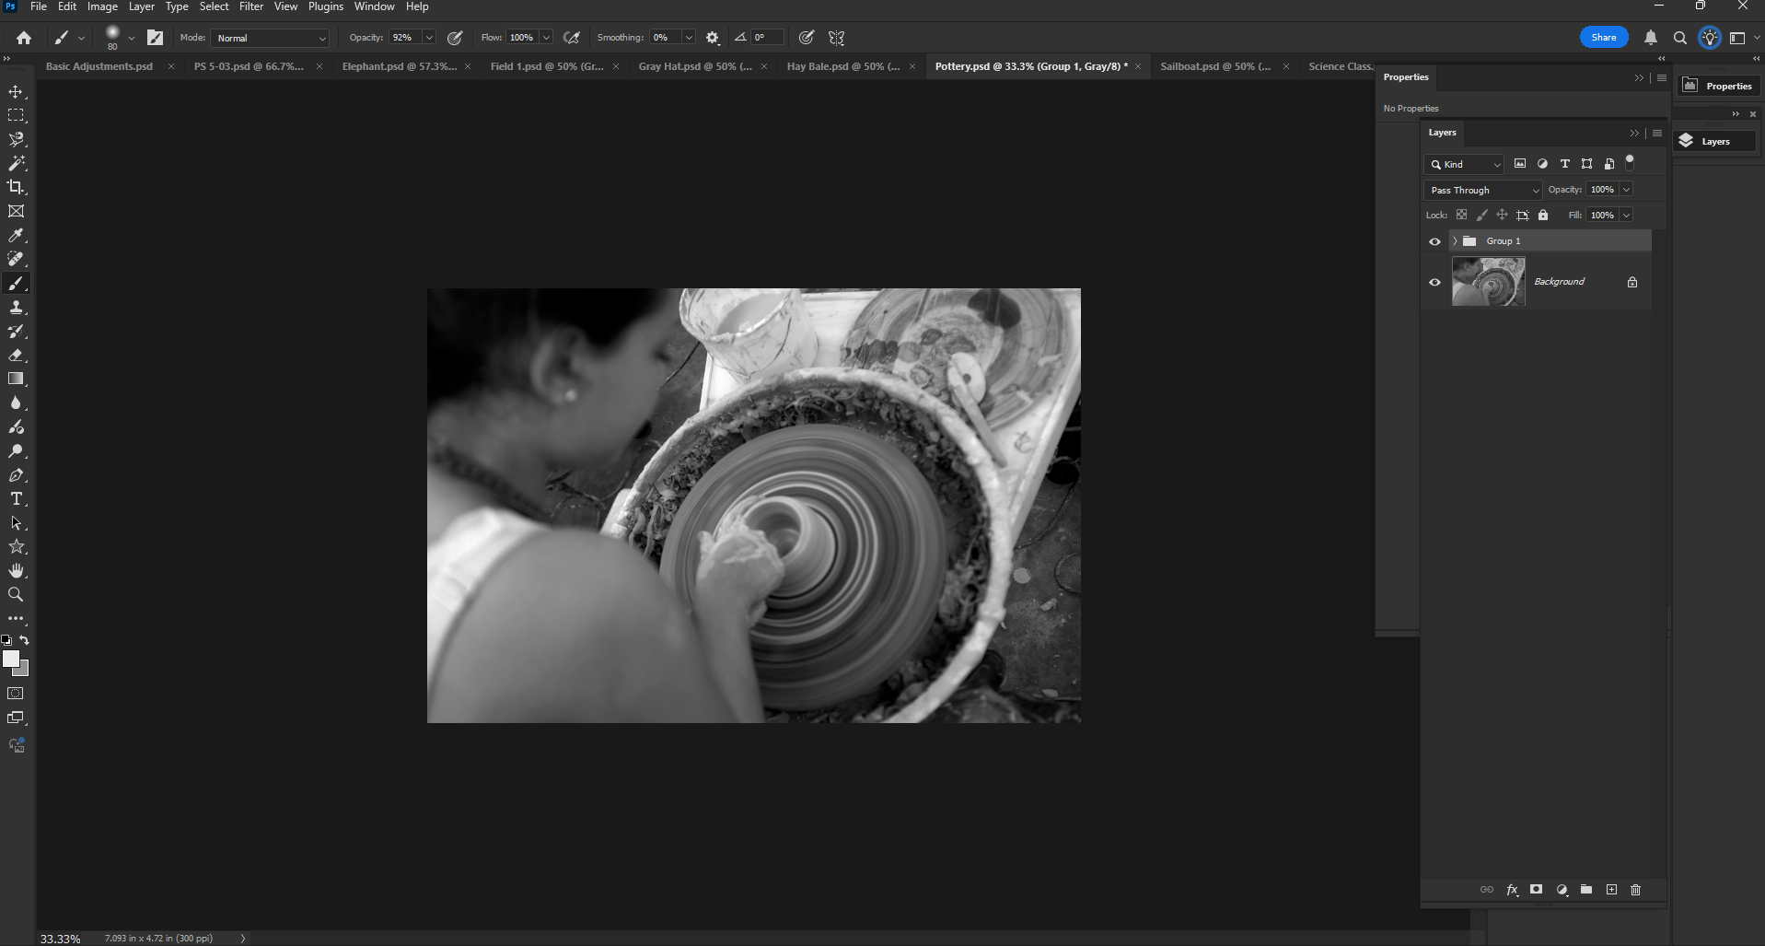This screenshot has width=1765, height=946.
Task: Open the brush Mode dropdown
Action: (270, 38)
